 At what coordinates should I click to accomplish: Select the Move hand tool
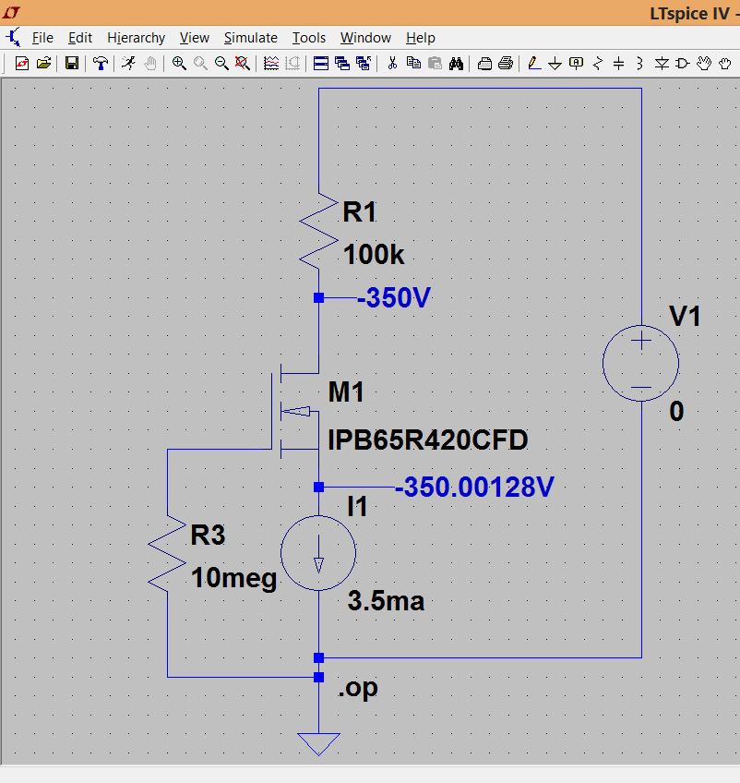[704, 64]
